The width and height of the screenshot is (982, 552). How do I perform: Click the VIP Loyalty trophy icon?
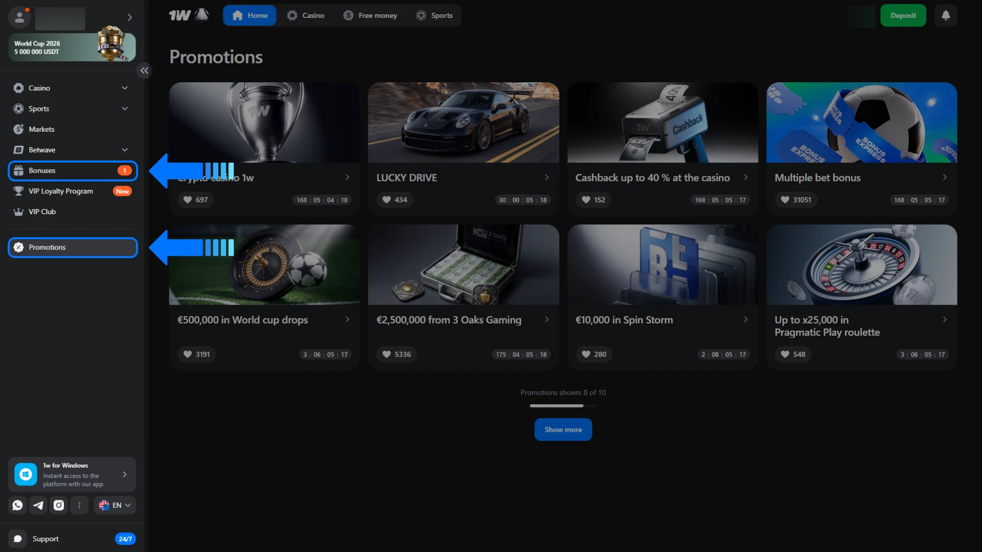coord(18,191)
